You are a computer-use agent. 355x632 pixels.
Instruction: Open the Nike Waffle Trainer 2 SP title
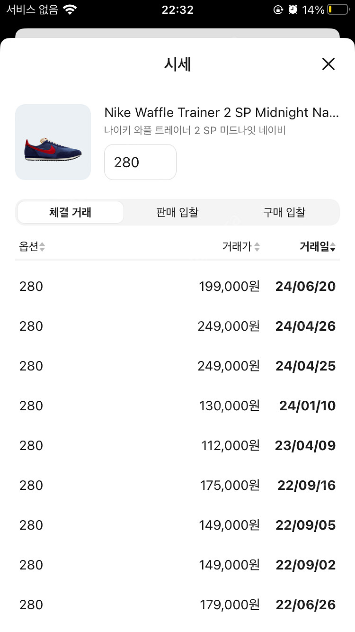coord(222,113)
